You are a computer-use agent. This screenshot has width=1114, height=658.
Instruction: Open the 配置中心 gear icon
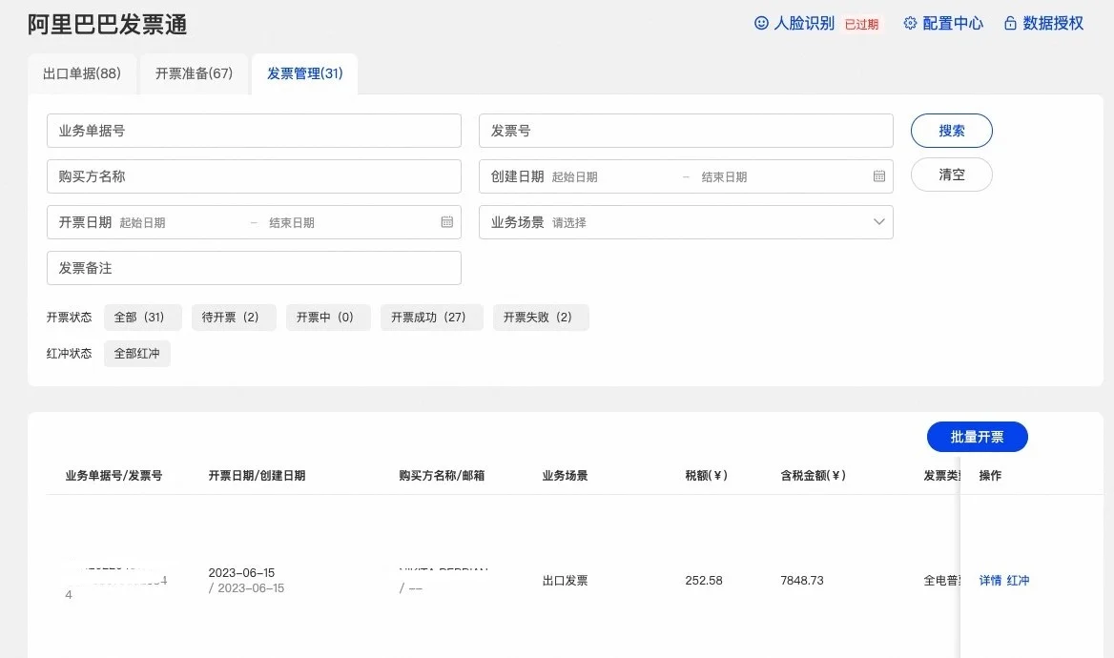point(910,24)
